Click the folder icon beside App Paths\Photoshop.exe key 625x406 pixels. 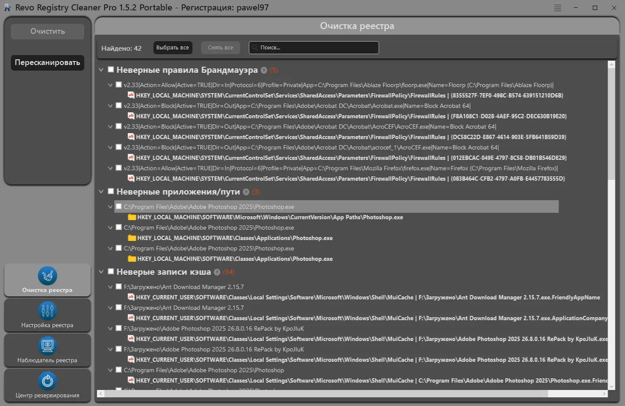(x=132, y=217)
